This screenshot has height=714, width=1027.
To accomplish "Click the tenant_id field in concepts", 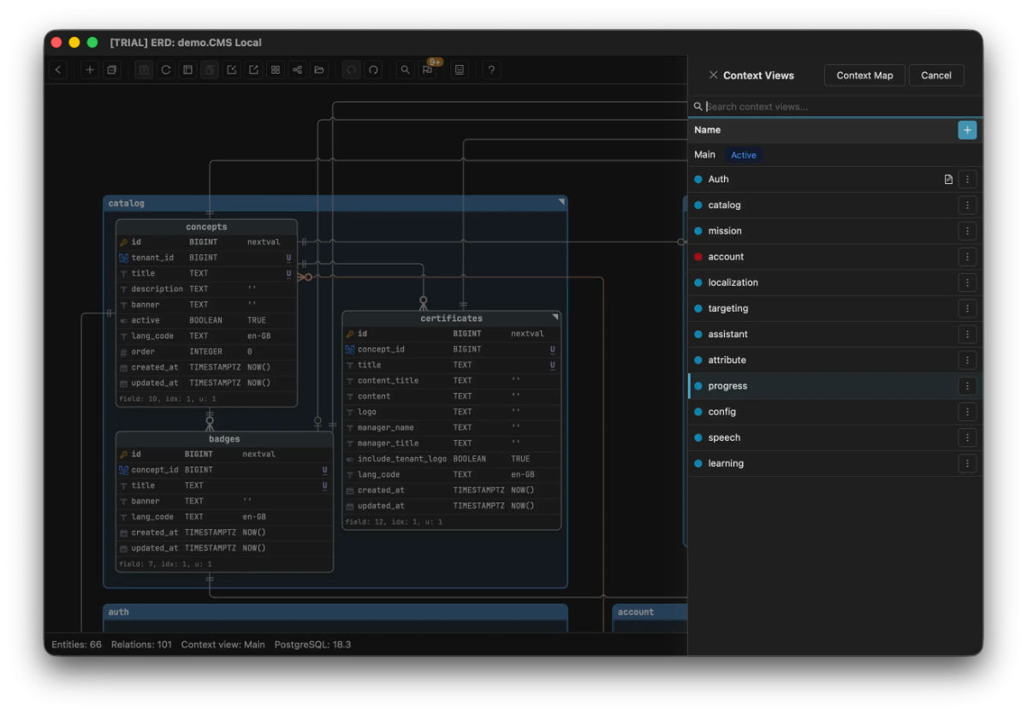I will pos(206,258).
